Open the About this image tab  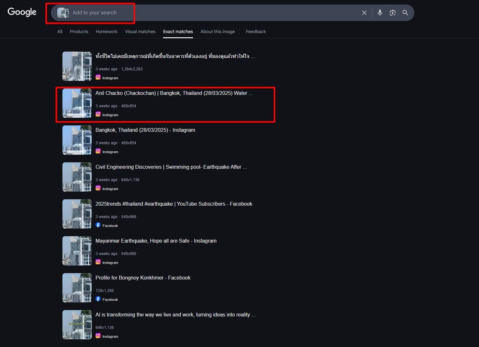218,32
